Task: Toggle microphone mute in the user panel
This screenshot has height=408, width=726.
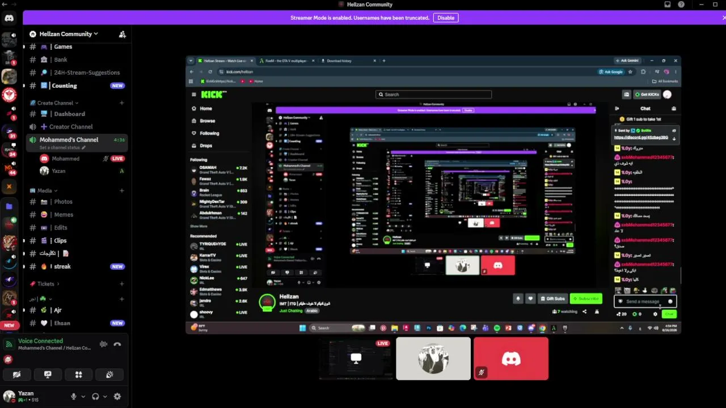Action: point(73,397)
